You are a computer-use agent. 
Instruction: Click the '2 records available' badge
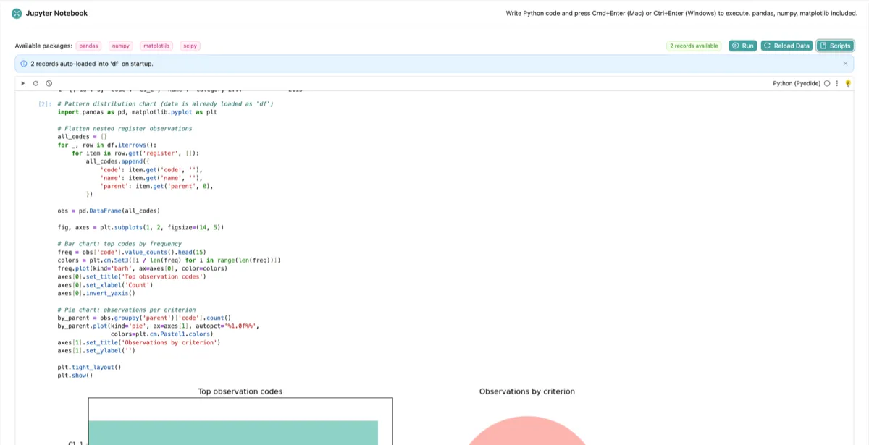[x=694, y=46]
